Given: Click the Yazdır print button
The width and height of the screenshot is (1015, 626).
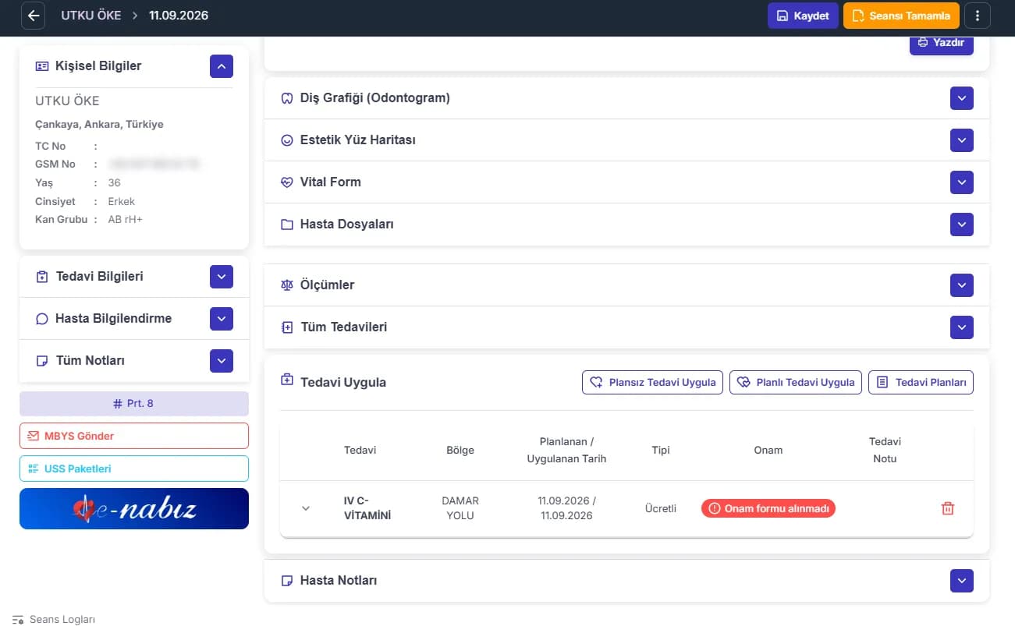Looking at the screenshot, I should 942,43.
